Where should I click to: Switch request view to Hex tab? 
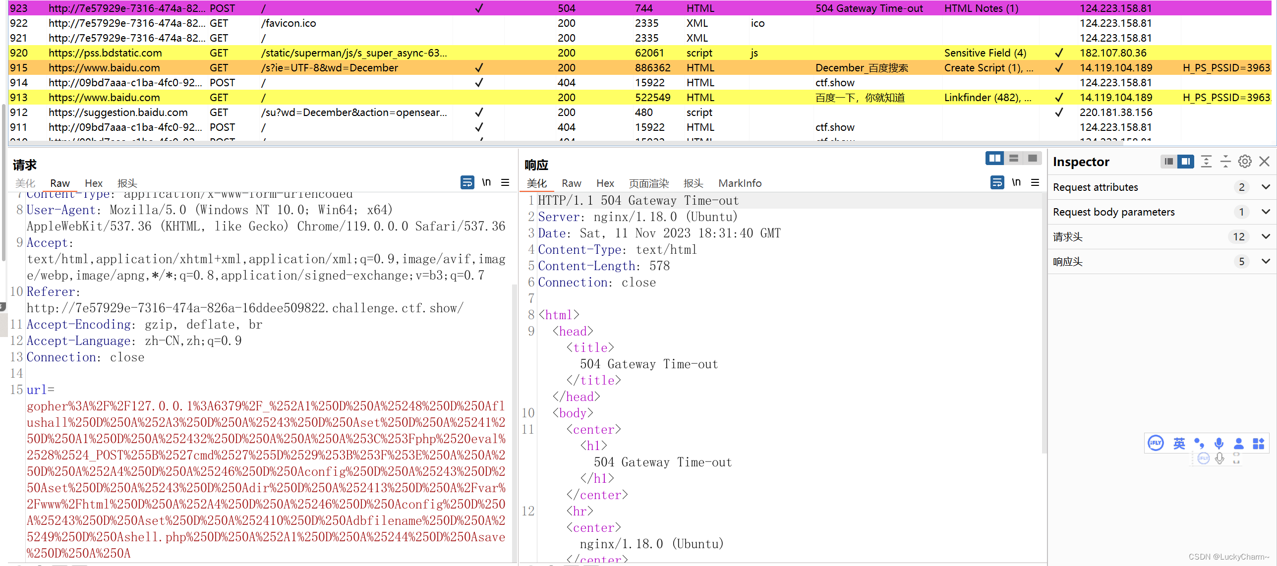coord(94,183)
